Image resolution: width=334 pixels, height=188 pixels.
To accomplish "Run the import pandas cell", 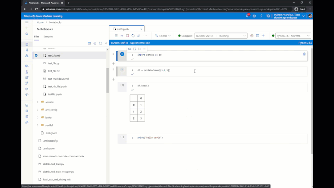I will (x=122, y=54).
